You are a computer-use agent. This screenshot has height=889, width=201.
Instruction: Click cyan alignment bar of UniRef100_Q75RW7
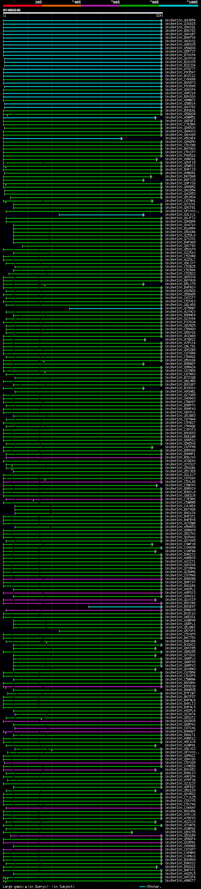coord(116,308)
